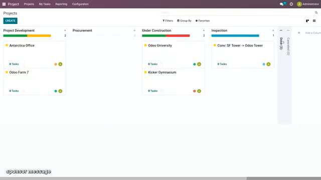321x180 pixels.
Task: Click red status dot on Kicker Gymnasium
Action: 194,91
